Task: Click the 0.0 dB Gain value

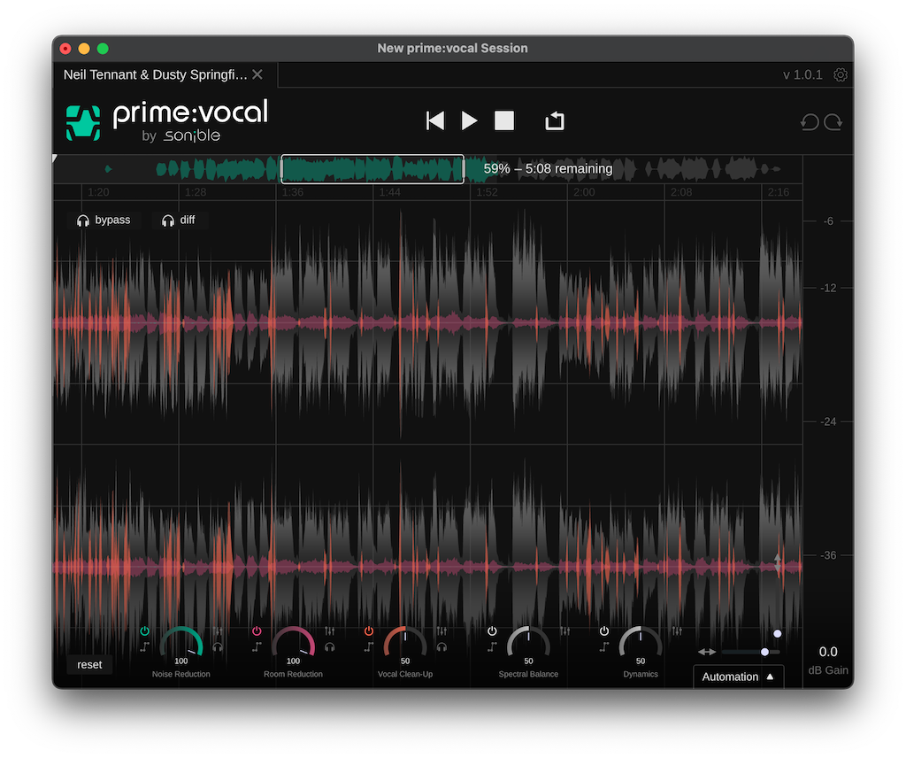Action: coord(828,652)
